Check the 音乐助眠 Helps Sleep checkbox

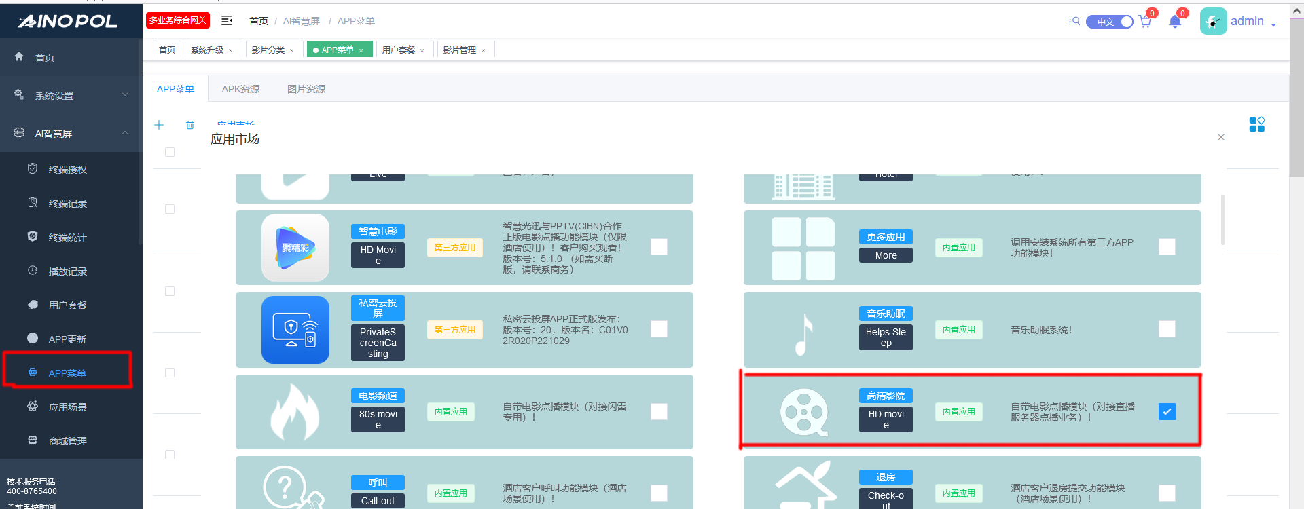point(1166,329)
